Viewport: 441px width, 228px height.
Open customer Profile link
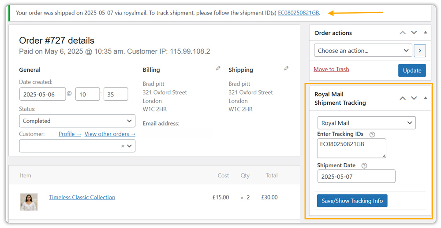(x=70, y=134)
